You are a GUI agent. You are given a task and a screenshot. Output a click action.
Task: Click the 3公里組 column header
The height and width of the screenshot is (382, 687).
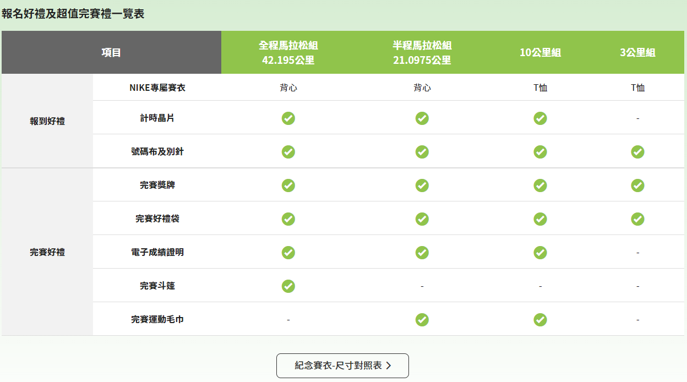click(x=638, y=52)
